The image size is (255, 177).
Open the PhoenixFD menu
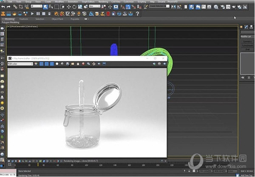173,2
